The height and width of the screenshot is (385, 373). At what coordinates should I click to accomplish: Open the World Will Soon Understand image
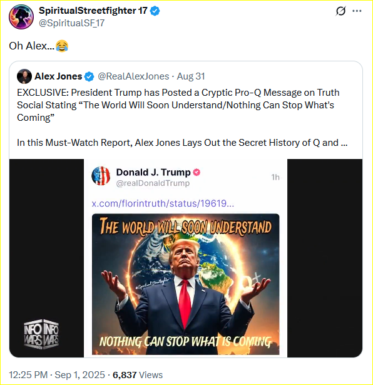[185, 284]
